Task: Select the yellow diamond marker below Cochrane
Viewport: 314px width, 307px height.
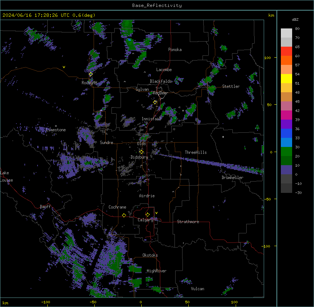Action: pos(124,215)
